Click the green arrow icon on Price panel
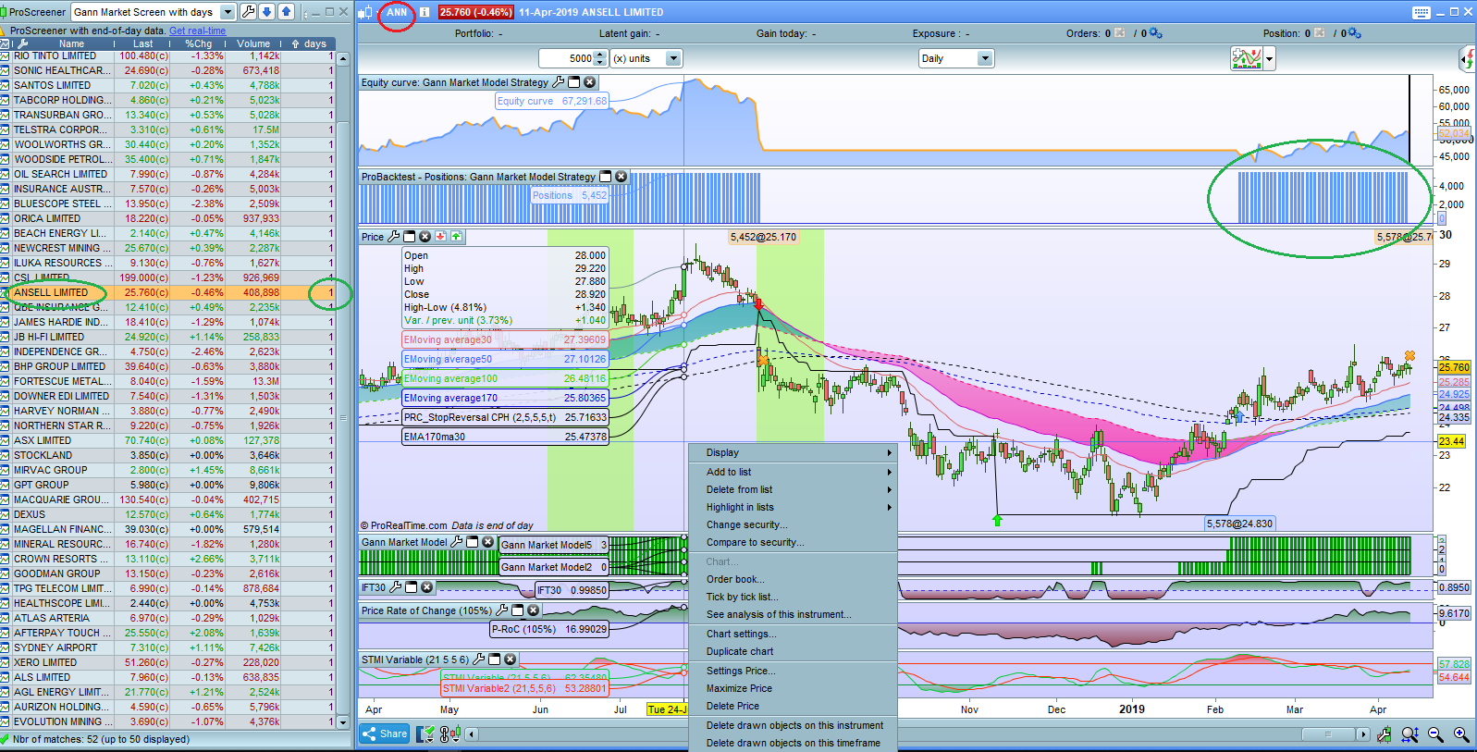Screen dimensions: 1477x752 pos(457,237)
